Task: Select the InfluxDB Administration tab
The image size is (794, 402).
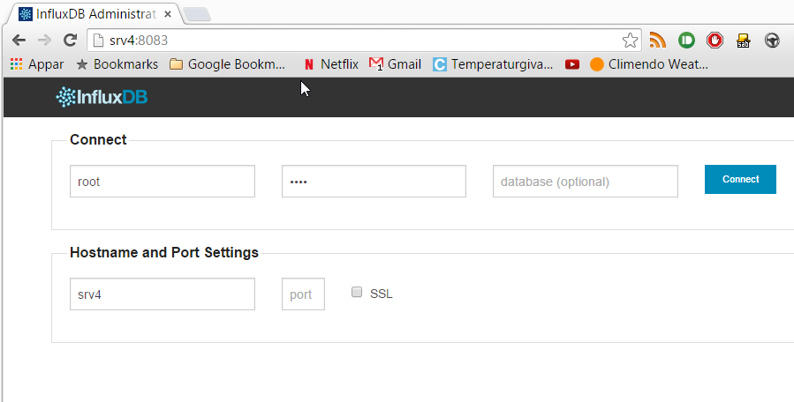Action: (95, 14)
